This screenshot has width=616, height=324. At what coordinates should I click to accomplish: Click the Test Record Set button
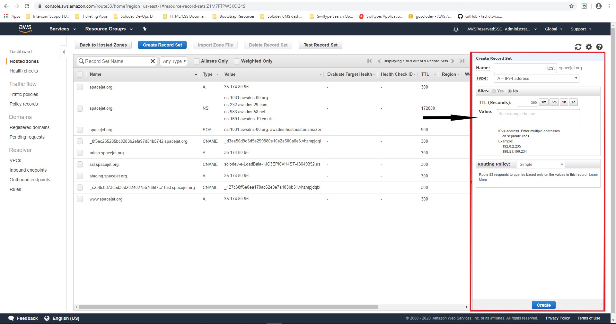tap(321, 45)
